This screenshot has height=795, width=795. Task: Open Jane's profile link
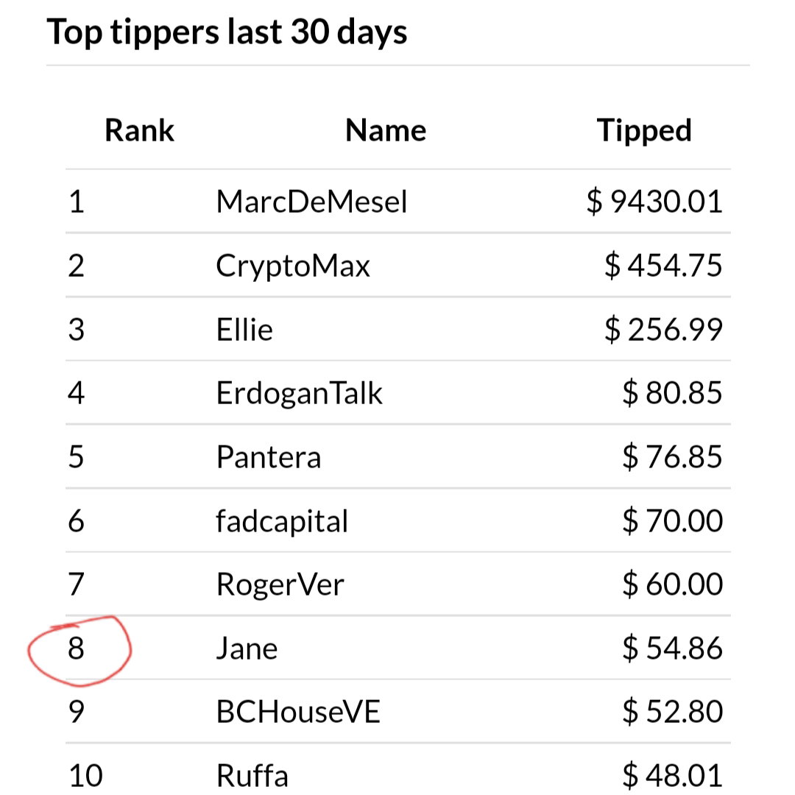[247, 649]
